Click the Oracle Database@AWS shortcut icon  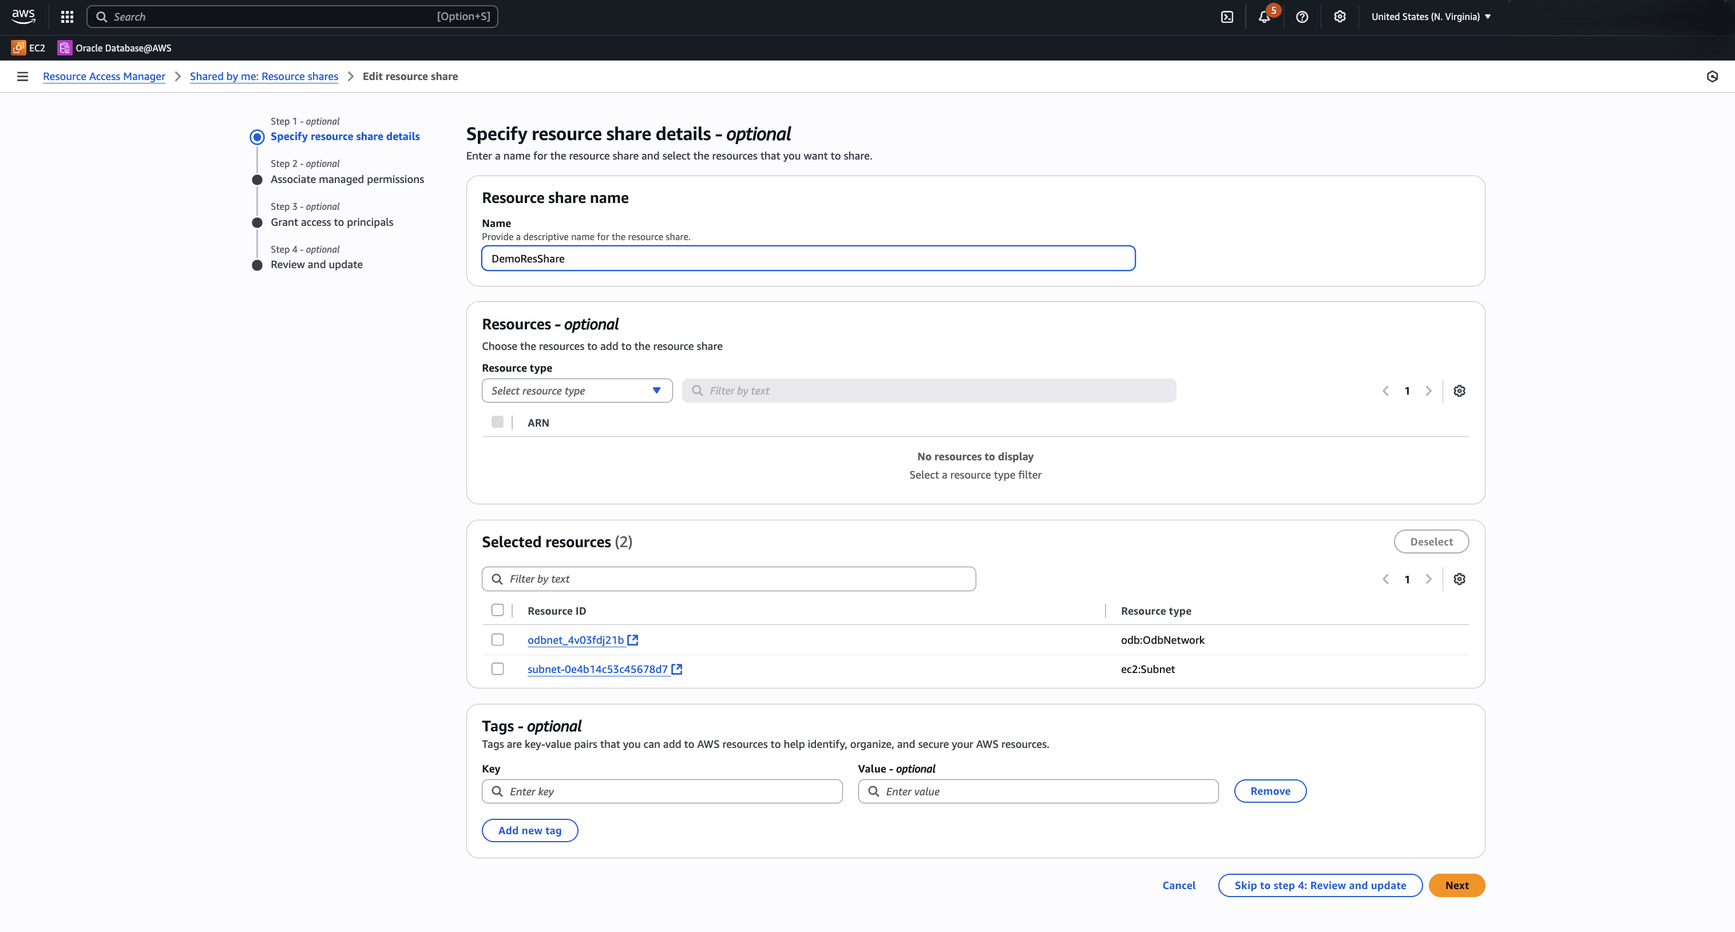pos(65,48)
